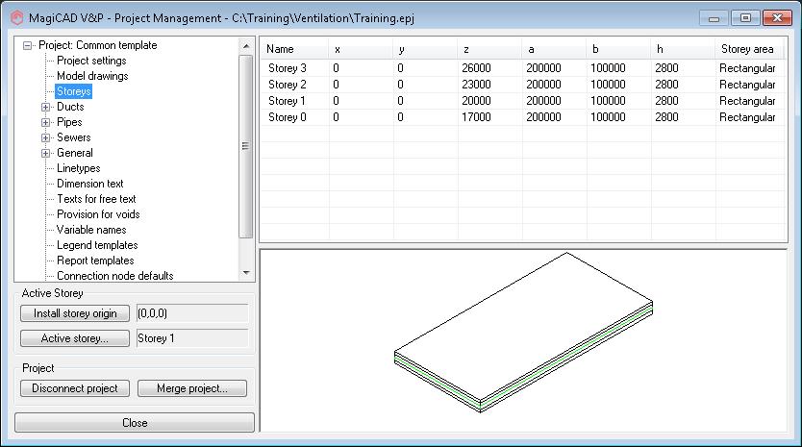Click the h column header

point(683,49)
